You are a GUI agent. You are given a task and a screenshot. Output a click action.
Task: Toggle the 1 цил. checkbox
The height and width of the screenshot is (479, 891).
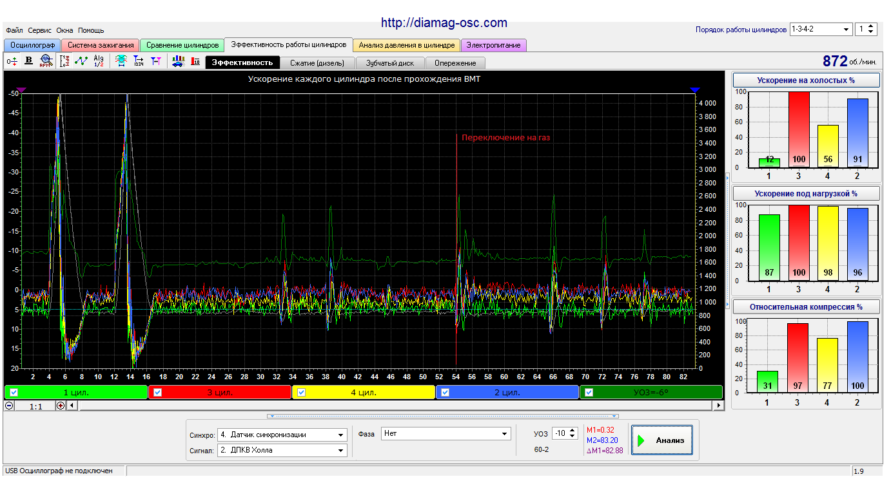coord(14,392)
